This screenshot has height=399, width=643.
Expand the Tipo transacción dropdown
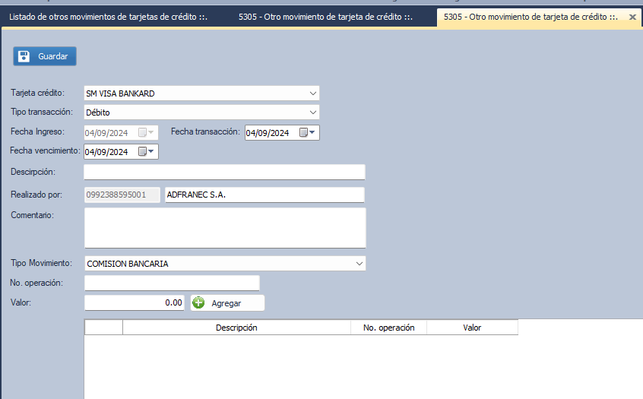[x=312, y=112]
